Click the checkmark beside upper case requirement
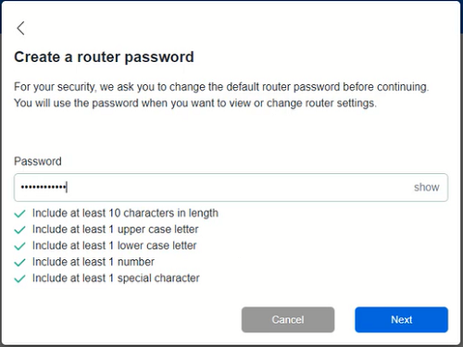This screenshot has height=347, width=463. pos(19,229)
